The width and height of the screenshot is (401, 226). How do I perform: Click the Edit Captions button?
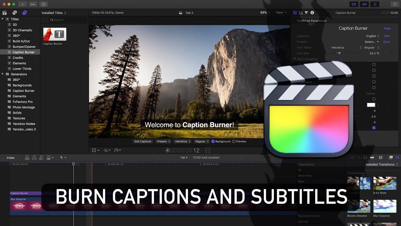143,142
